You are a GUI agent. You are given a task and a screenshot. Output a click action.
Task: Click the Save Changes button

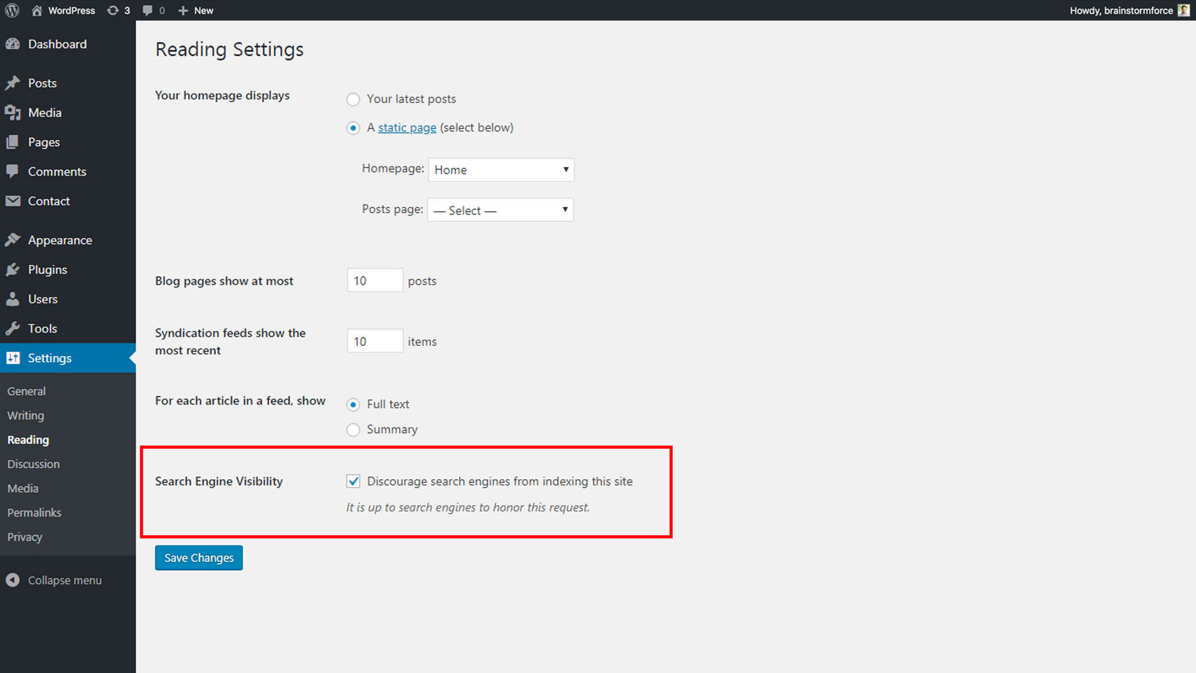pyautogui.click(x=198, y=557)
